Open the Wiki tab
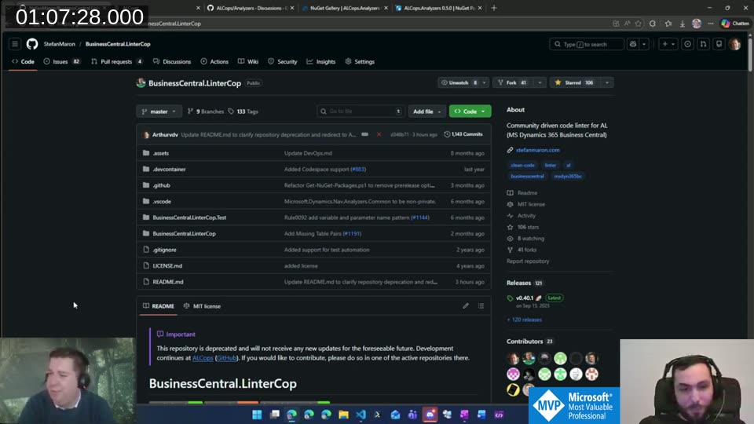The height and width of the screenshot is (424, 754). pyautogui.click(x=248, y=61)
